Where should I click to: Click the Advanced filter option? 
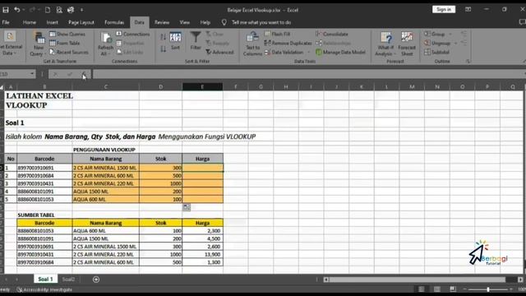pyautogui.click(x=219, y=52)
